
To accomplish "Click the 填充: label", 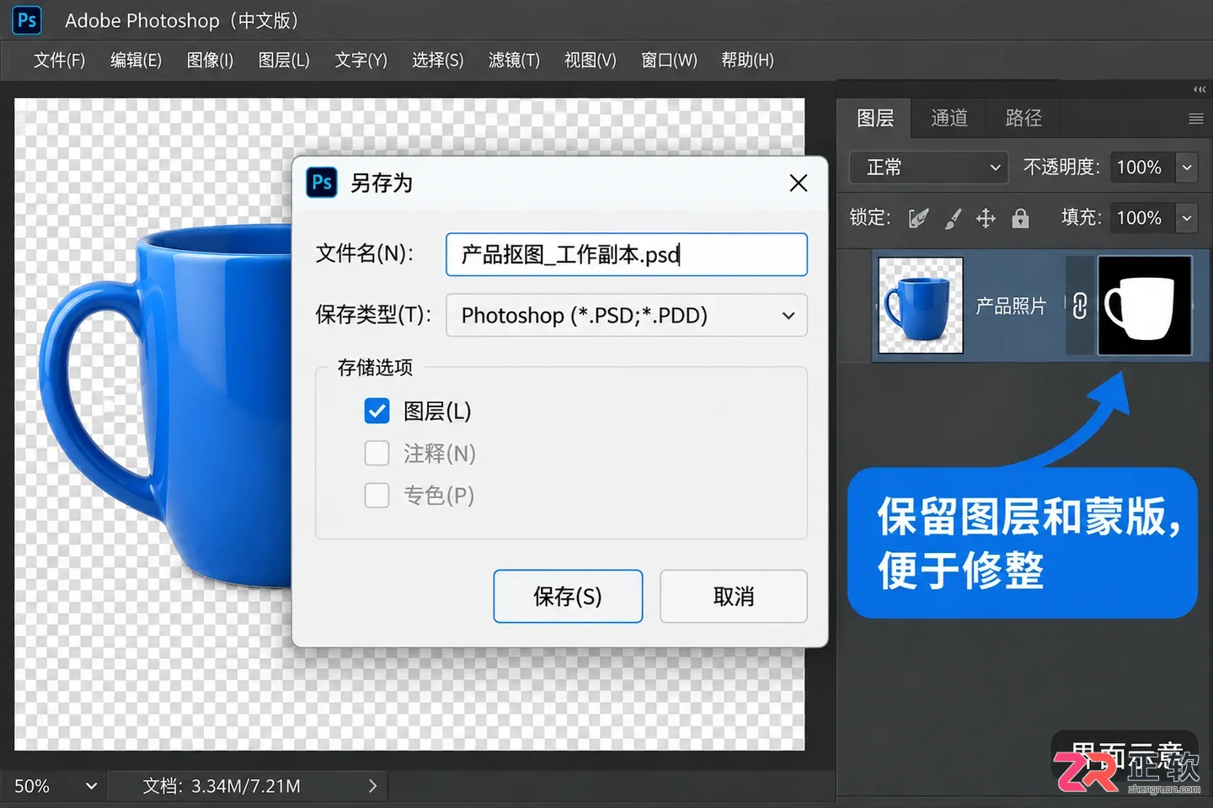I will [1082, 218].
